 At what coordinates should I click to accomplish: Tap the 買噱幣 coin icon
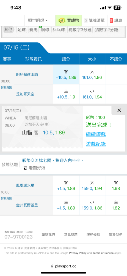62,21
